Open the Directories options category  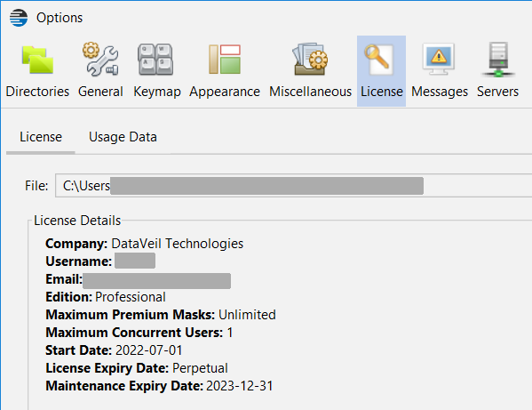coord(37,71)
